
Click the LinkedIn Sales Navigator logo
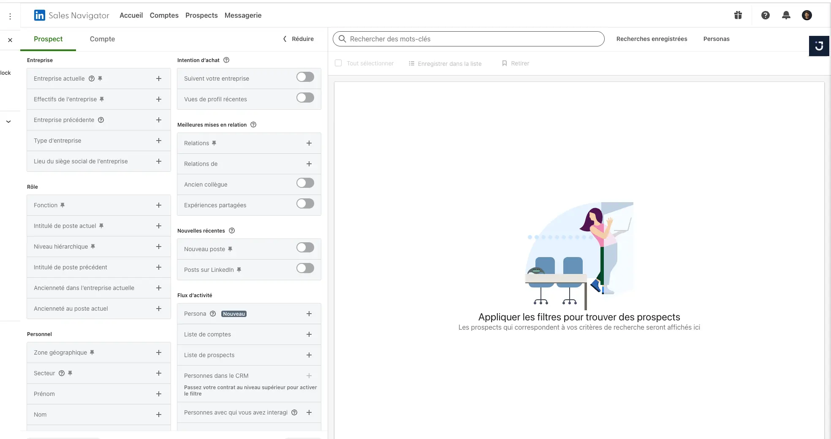71,16
